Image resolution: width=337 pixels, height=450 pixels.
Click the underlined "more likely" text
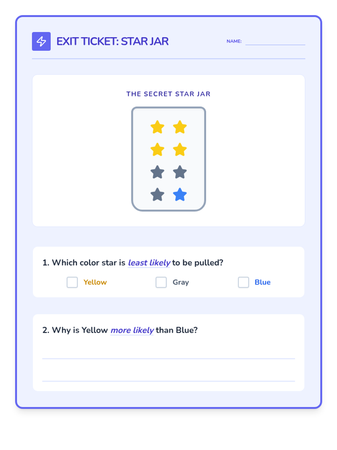click(132, 330)
